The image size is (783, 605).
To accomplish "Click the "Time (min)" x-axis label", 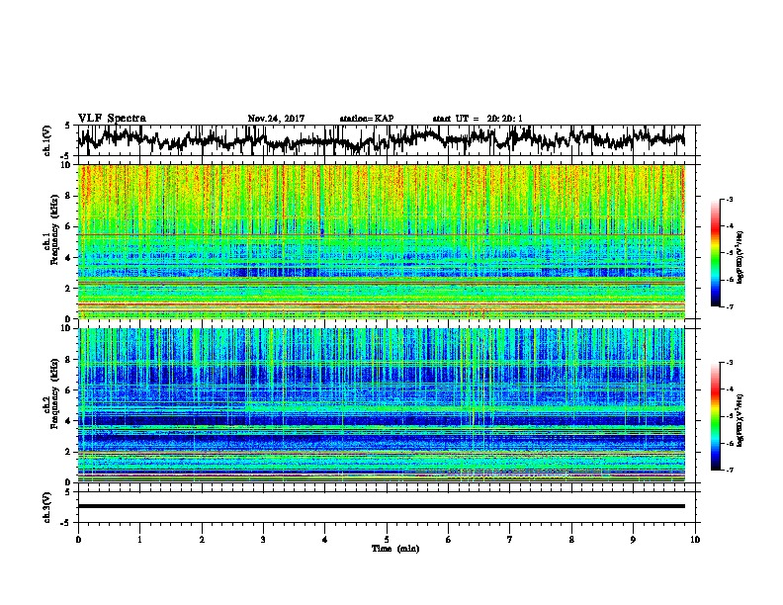I will pos(395,549).
